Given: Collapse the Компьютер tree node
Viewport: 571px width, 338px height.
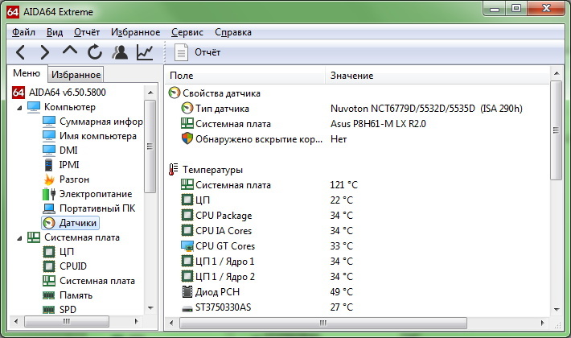Looking at the screenshot, I should point(19,108).
